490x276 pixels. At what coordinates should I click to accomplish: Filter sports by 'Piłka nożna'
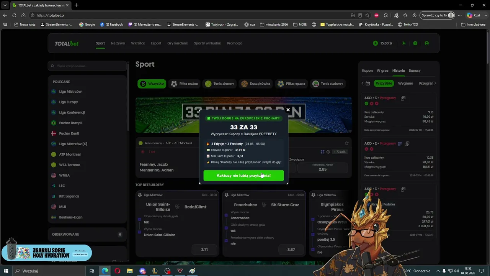(185, 84)
